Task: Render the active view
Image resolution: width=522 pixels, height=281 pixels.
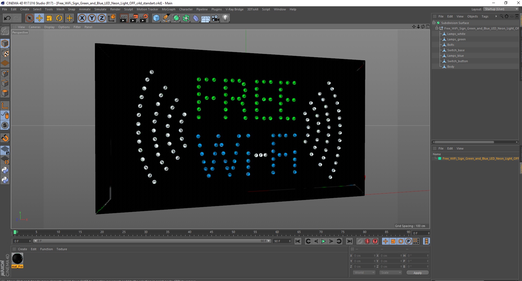Action: tap(124, 18)
